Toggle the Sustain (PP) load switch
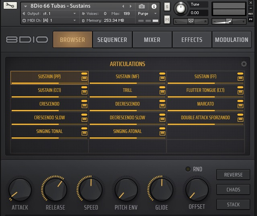 click(84, 74)
